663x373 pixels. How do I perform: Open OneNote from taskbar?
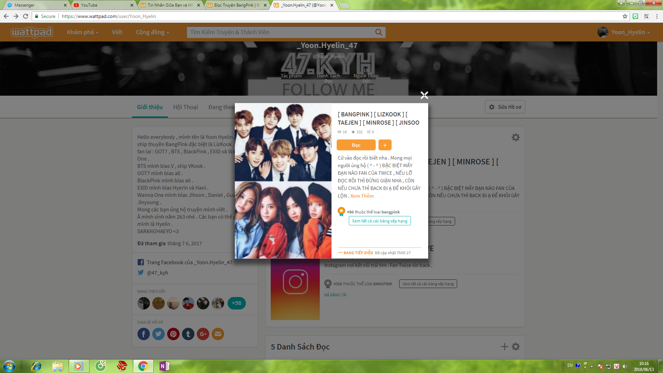coord(165,366)
